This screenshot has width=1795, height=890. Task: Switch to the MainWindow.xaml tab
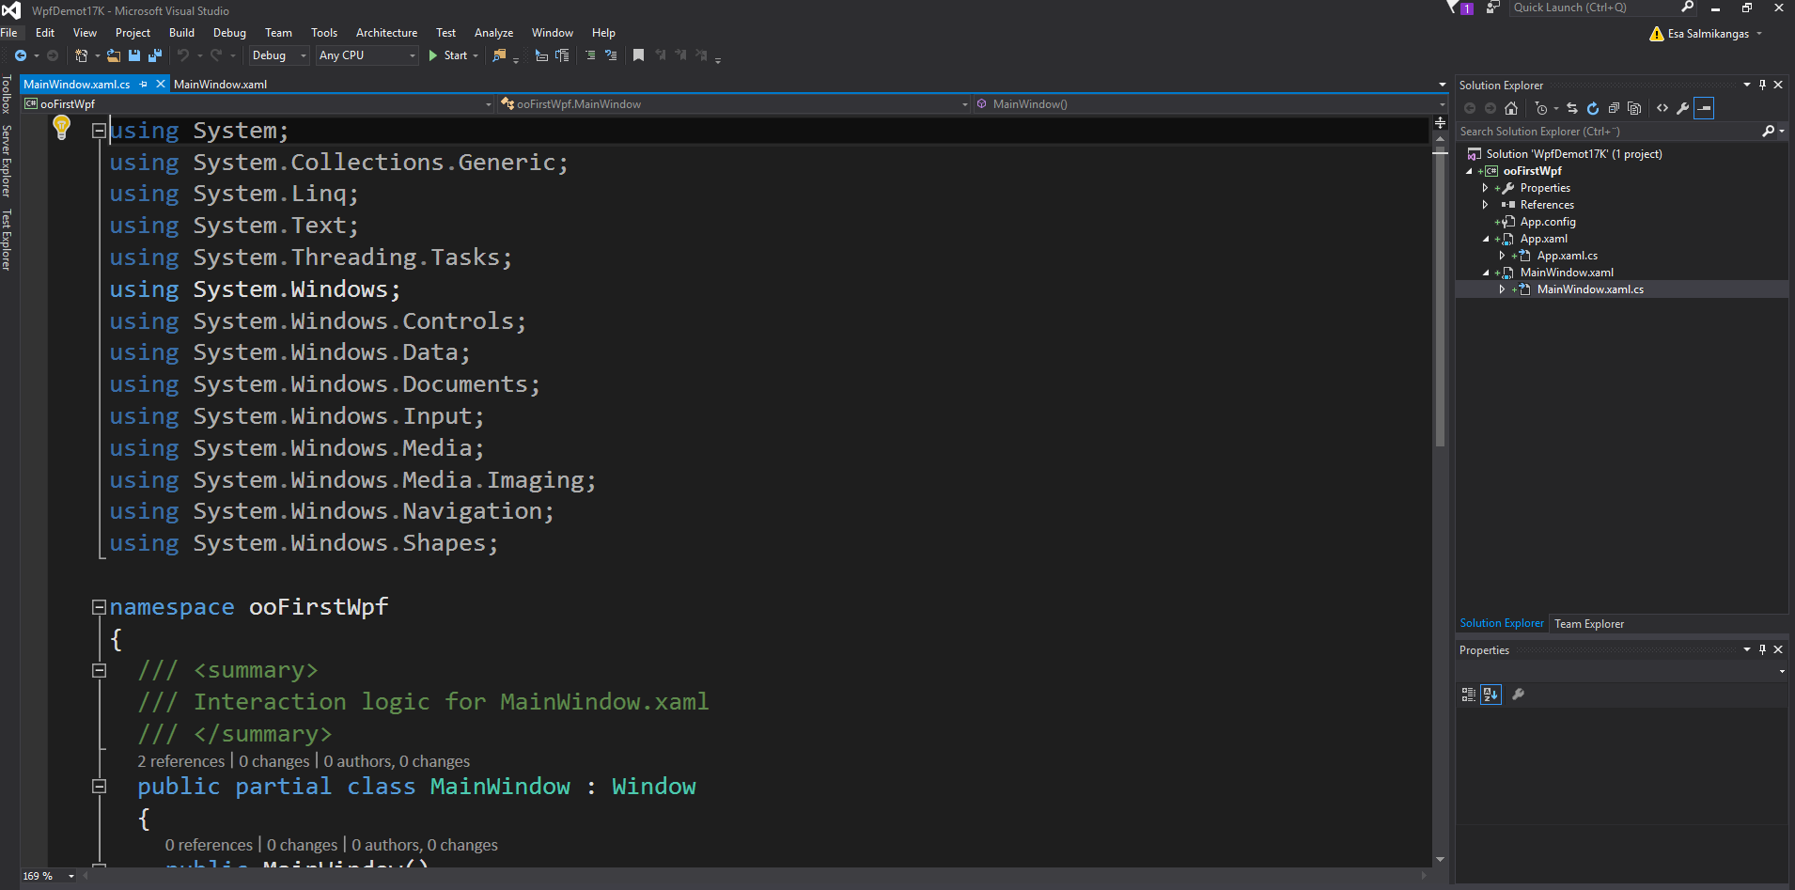coord(221,85)
